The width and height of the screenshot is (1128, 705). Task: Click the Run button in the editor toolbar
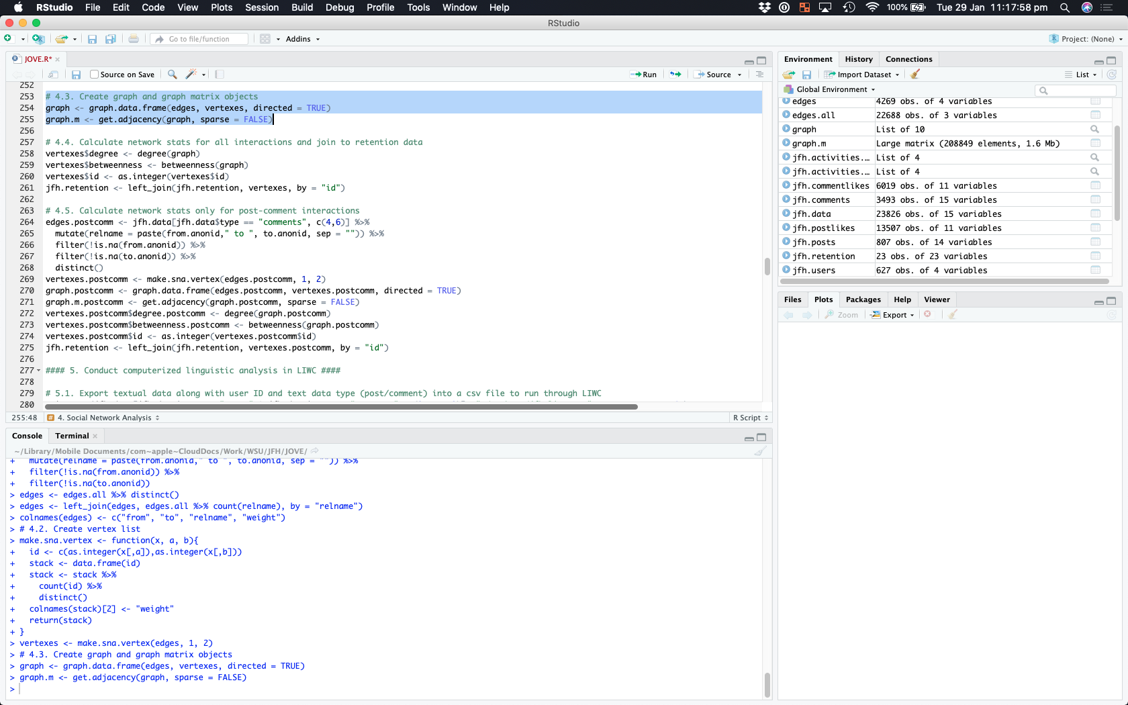tap(644, 75)
